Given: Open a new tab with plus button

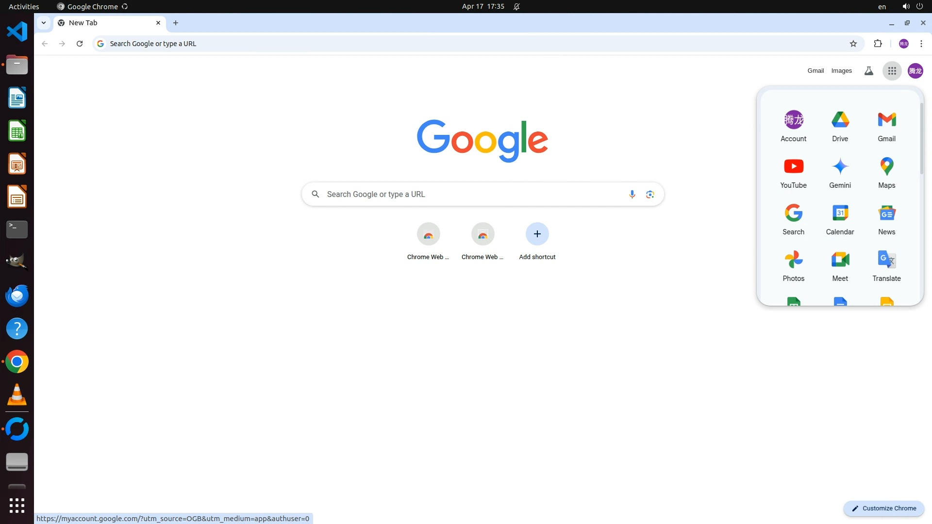Looking at the screenshot, I should point(176,23).
